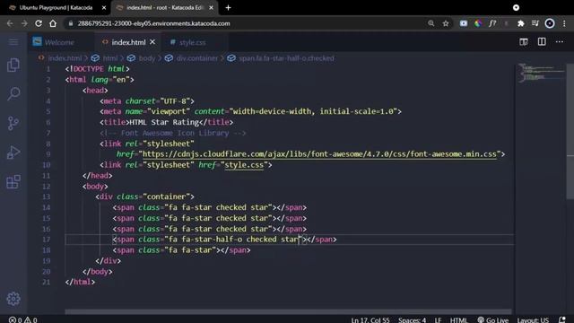
Task: Open errors and warnings in status bar
Action: (22, 319)
